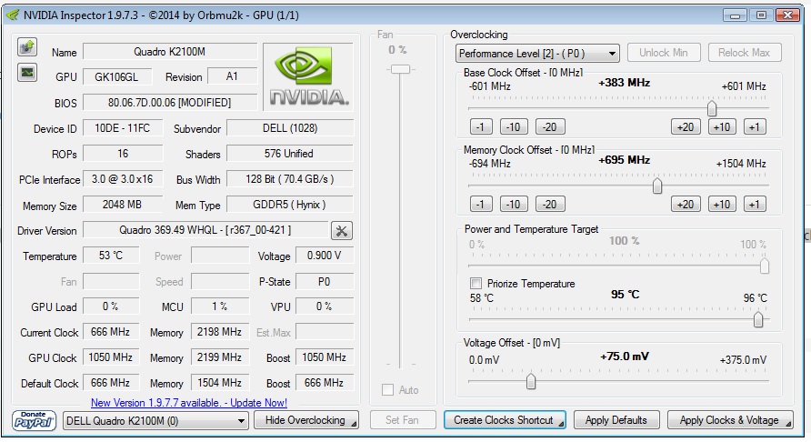The width and height of the screenshot is (811, 442).
Task: Click the Voltage field 0.900 V
Action: 325,256
